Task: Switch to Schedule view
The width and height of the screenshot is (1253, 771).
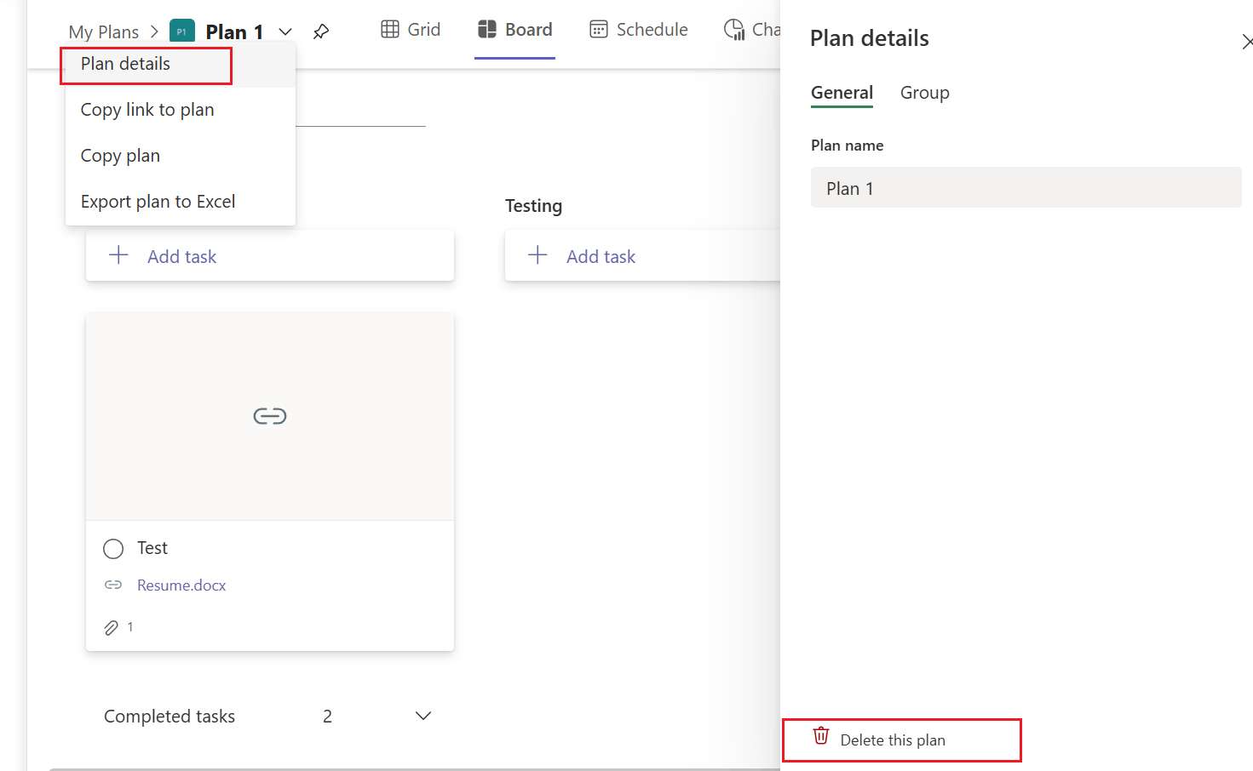Action: point(638,29)
